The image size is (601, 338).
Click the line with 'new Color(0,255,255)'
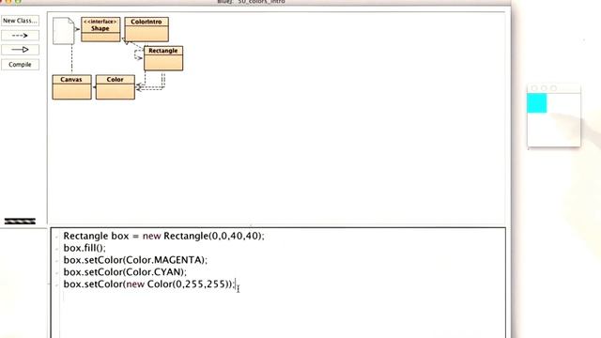pyautogui.click(x=148, y=284)
